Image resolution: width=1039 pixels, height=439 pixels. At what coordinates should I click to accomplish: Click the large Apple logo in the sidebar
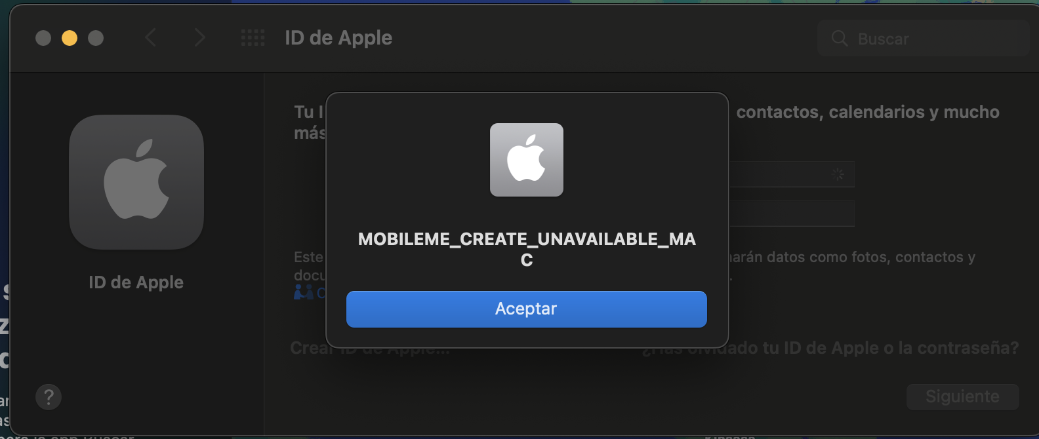(x=136, y=181)
